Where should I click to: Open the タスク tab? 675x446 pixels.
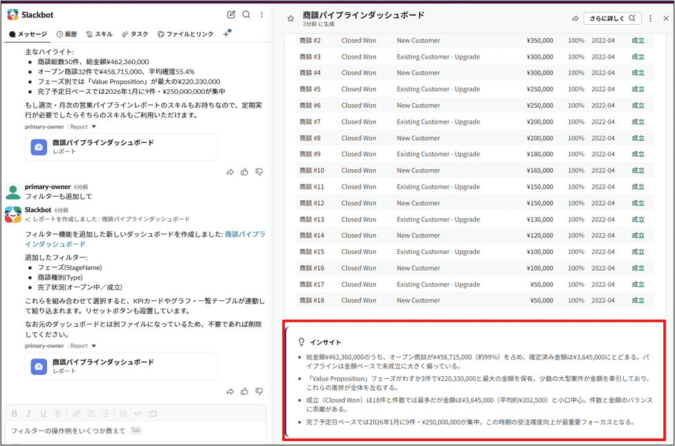tap(135, 34)
